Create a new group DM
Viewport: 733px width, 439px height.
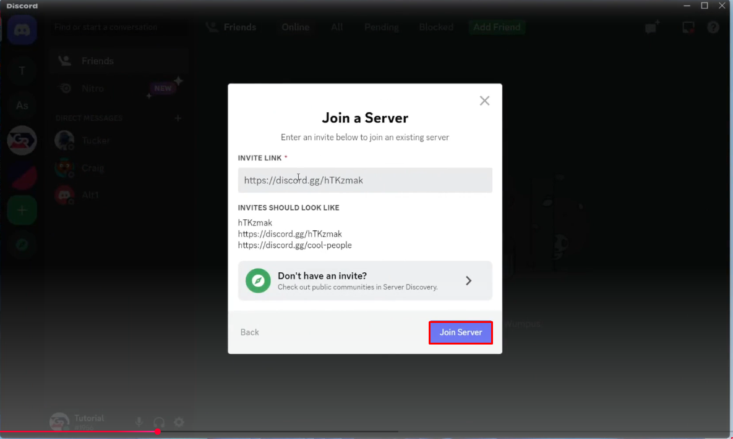point(651,27)
